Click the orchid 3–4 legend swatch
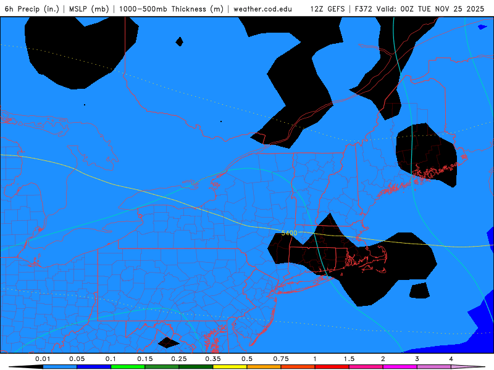 coord(434,367)
